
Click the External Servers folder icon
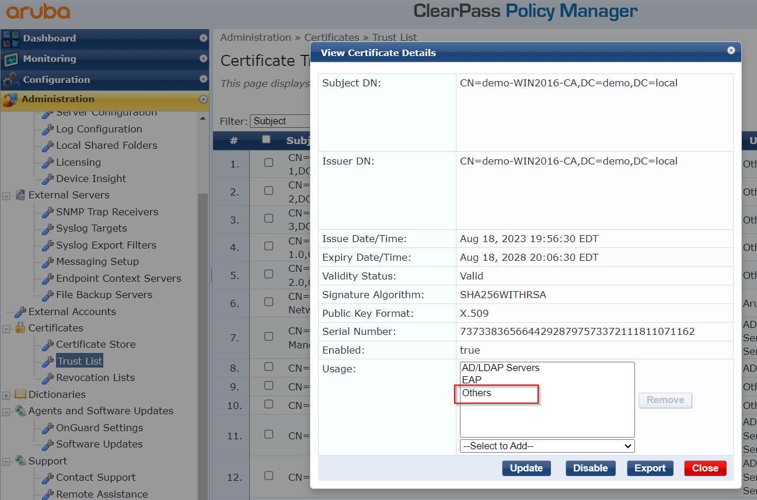pos(20,195)
